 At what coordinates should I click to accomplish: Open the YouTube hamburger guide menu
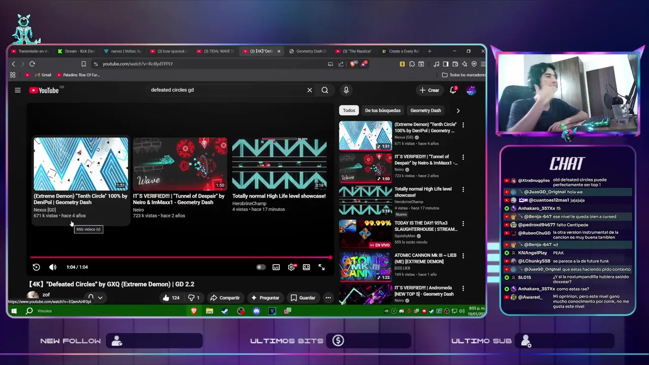pyautogui.click(x=18, y=90)
